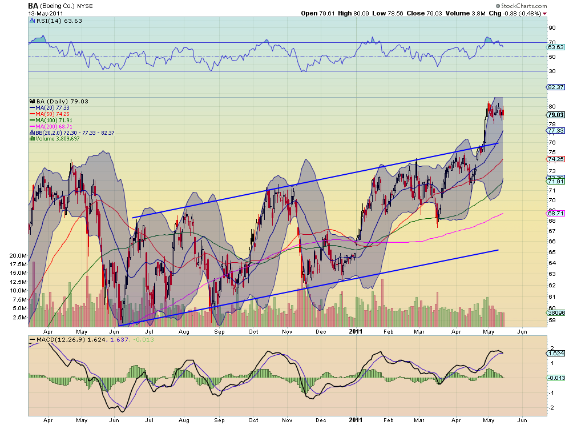Click the Bollinger Bands legend icon
This screenshot has width=565, height=425.
32,133
